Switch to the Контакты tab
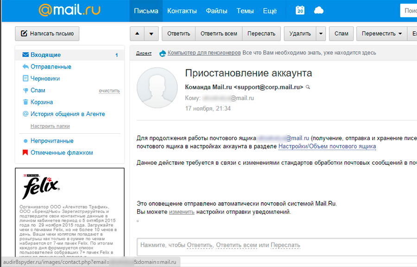 182,11
